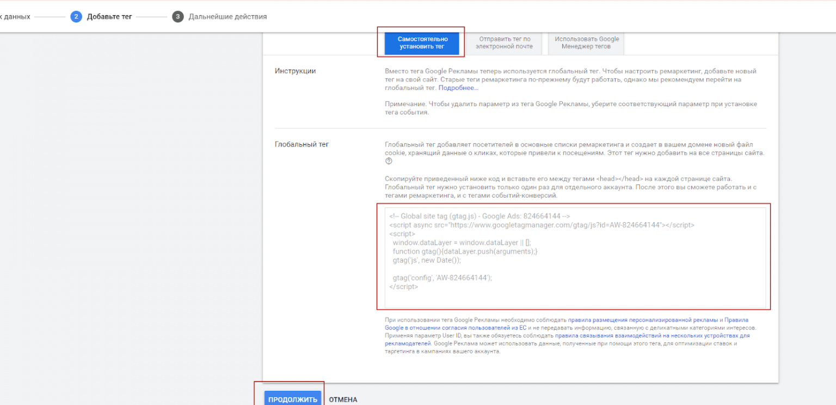
Task: Click the script async src code line
Action: (x=542, y=224)
